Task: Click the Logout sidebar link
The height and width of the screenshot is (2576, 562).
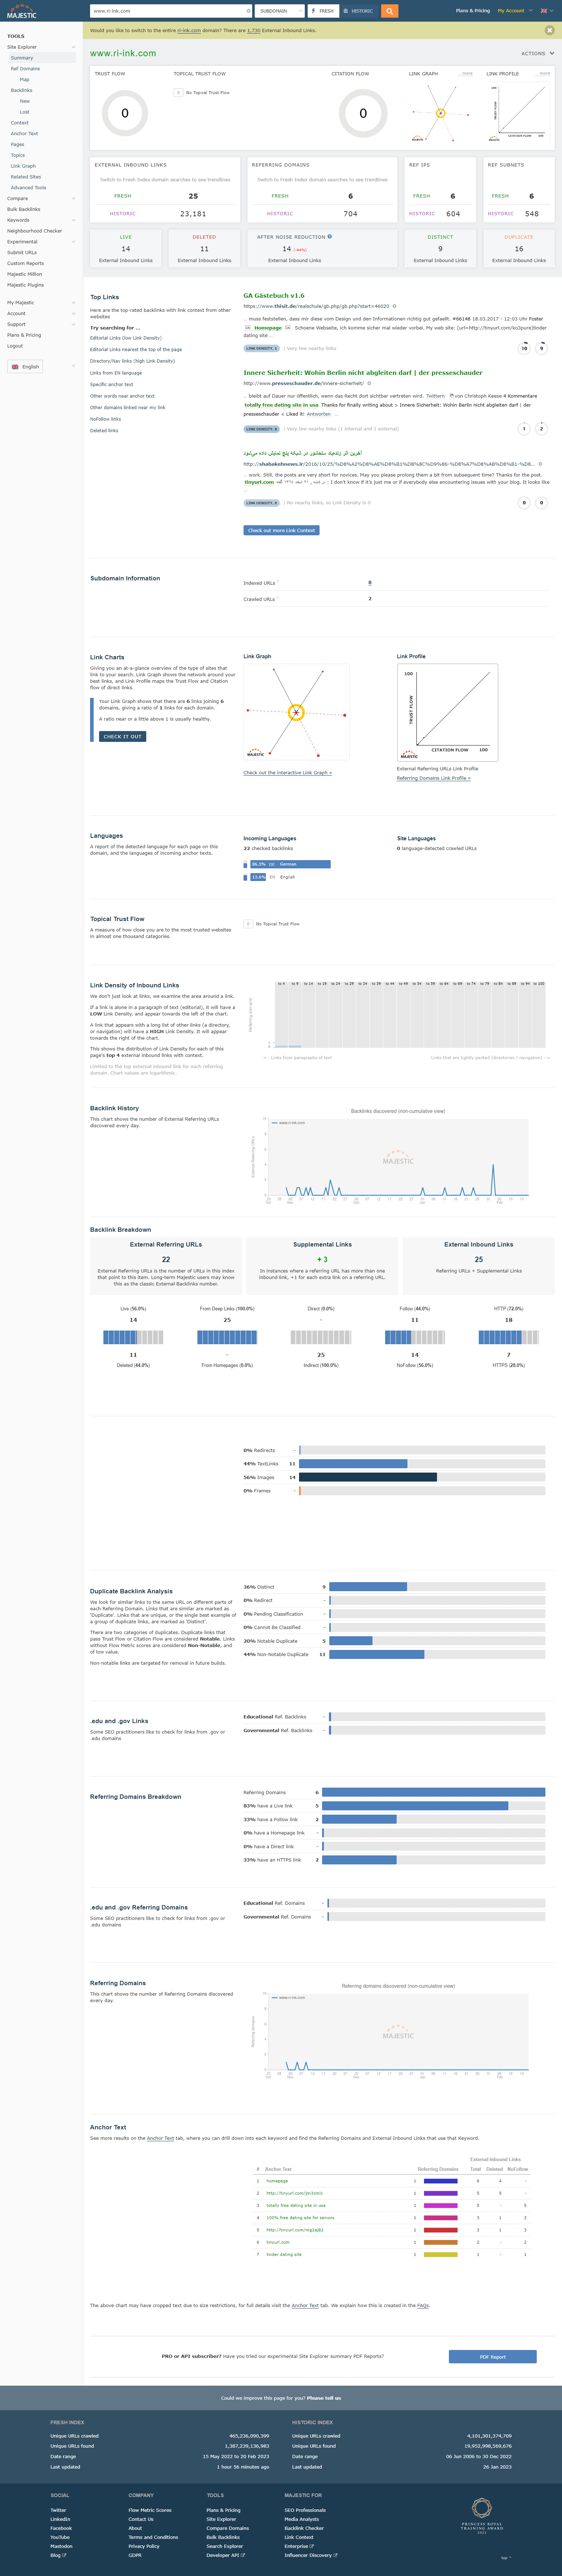Action: pyautogui.click(x=15, y=346)
